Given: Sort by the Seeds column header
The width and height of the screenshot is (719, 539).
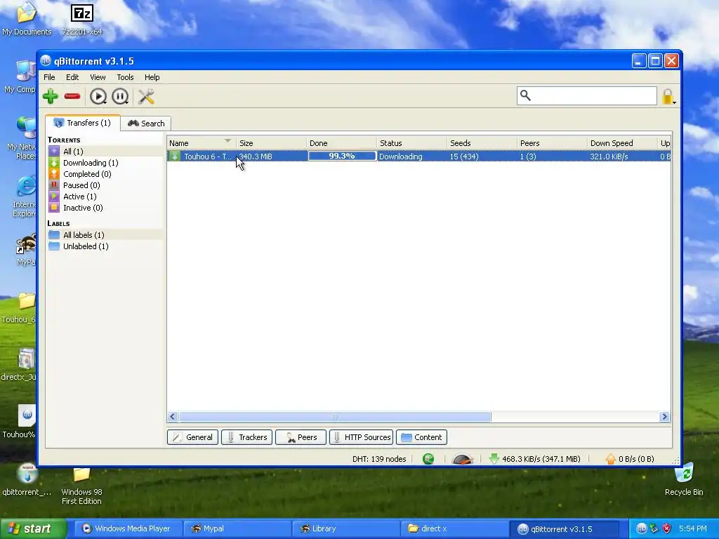Looking at the screenshot, I should point(482,143).
